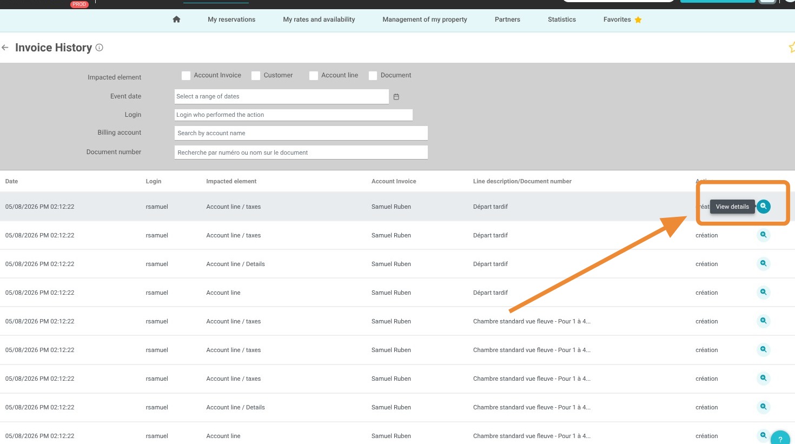Click the Search by account name field
This screenshot has height=444, width=795.
[x=301, y=133]
